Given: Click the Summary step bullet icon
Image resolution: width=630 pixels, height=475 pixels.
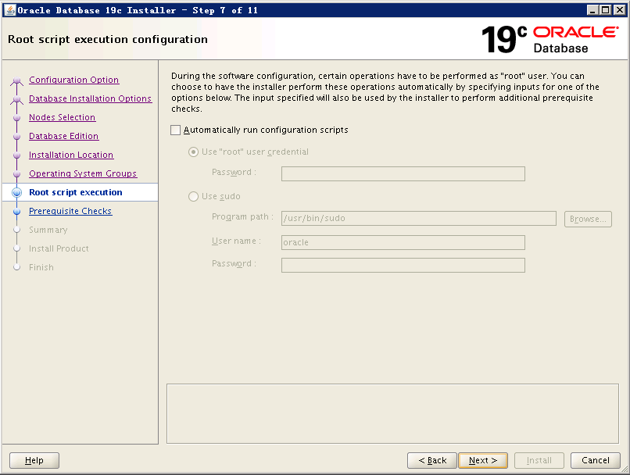Looking at the screenshot, I should 17,230.
